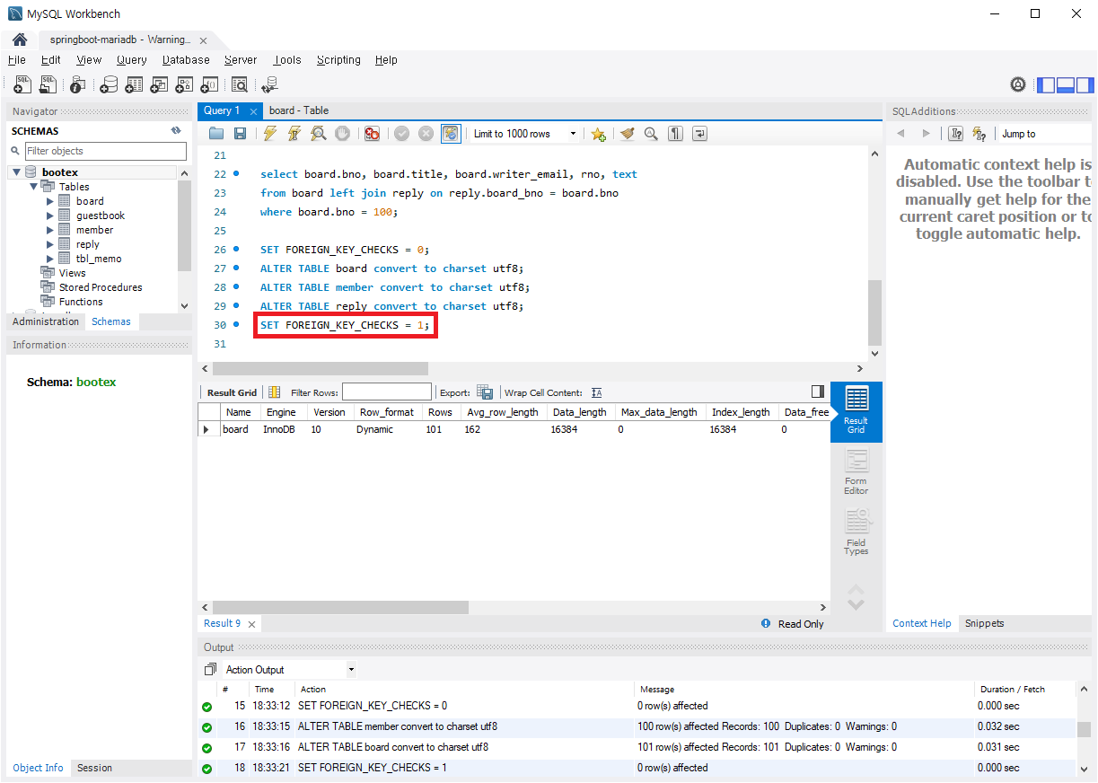The height and width of the screenshot is (783, 1098).
Task: Open the Field Types result view
Action: pos(856,532)
